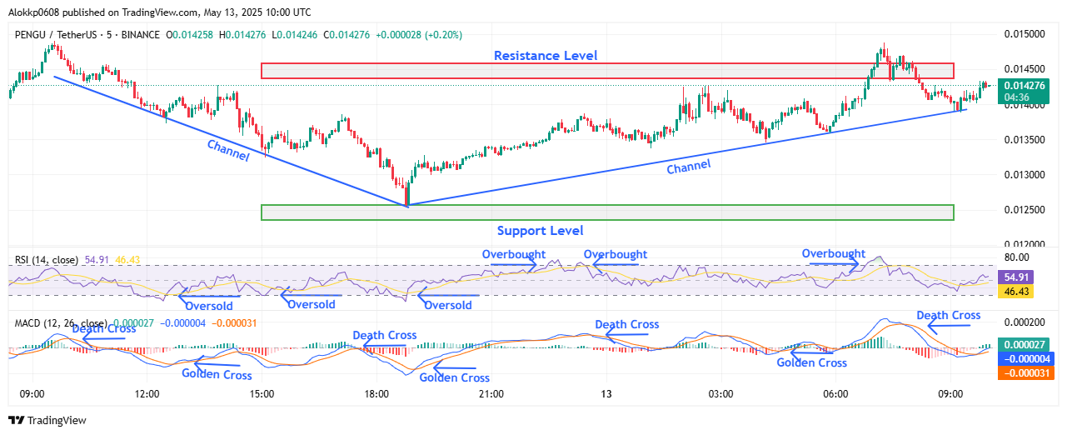Screen dimensions: 1067x435
Task: Select the MACD (12, 26, close) indicator legend
Action: tap(60, 323)
